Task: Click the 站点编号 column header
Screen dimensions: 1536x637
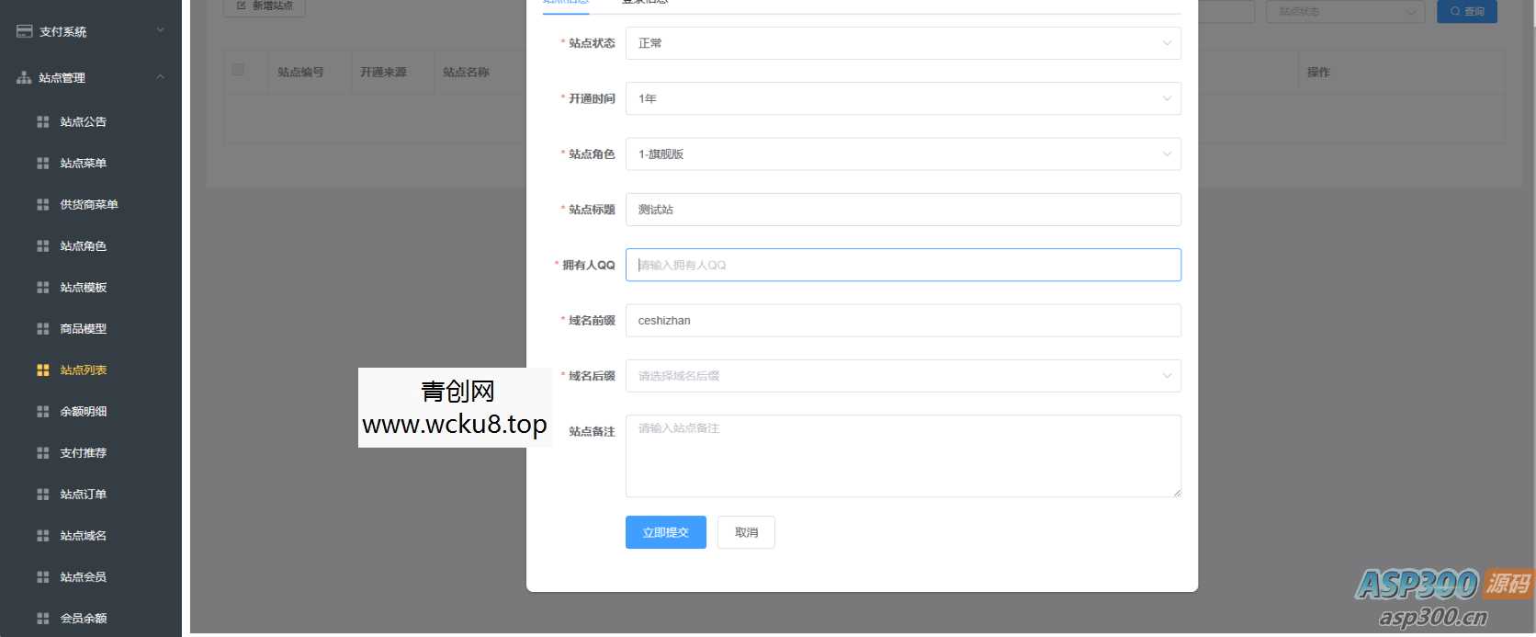Action: coord(300,72)
